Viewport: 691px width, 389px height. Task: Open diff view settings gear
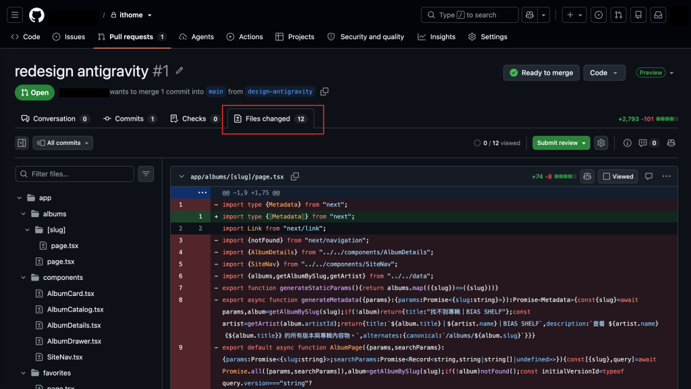tap(601, 143)
